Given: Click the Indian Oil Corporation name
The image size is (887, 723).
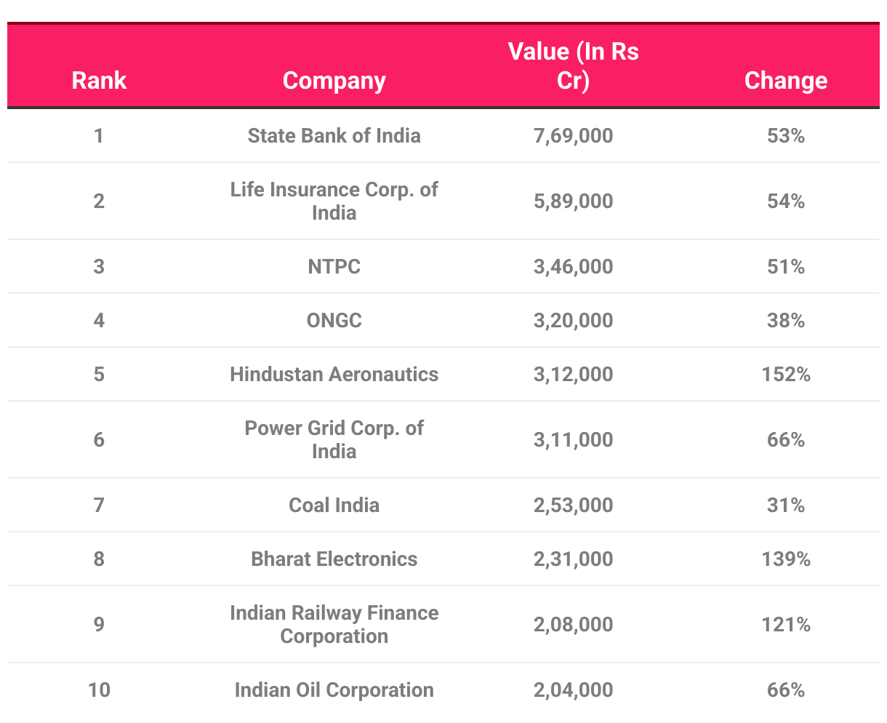Looking at the screenshot, I should 334,690.
